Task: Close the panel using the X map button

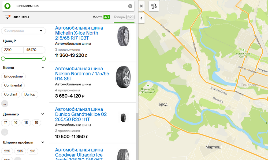Action: [141, 6]
